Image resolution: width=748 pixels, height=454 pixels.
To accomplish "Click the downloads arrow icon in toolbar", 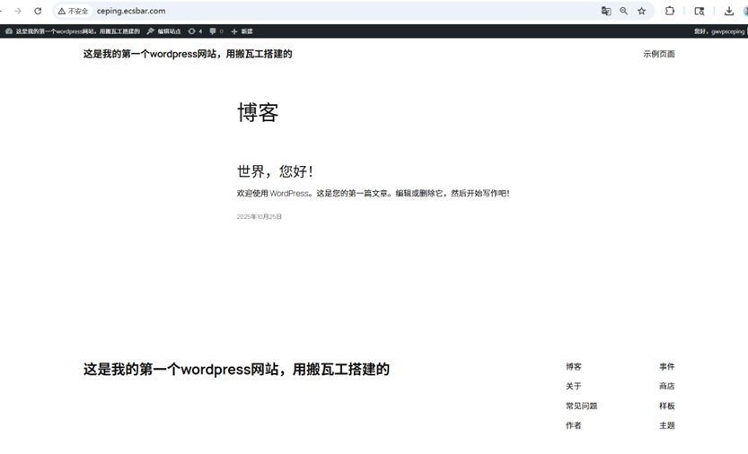I will tap(729, 11).
